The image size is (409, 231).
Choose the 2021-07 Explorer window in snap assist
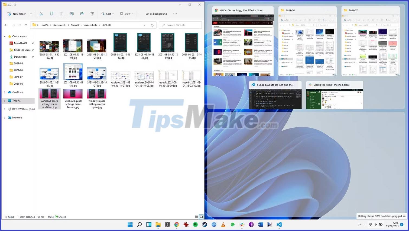[371, 41]
